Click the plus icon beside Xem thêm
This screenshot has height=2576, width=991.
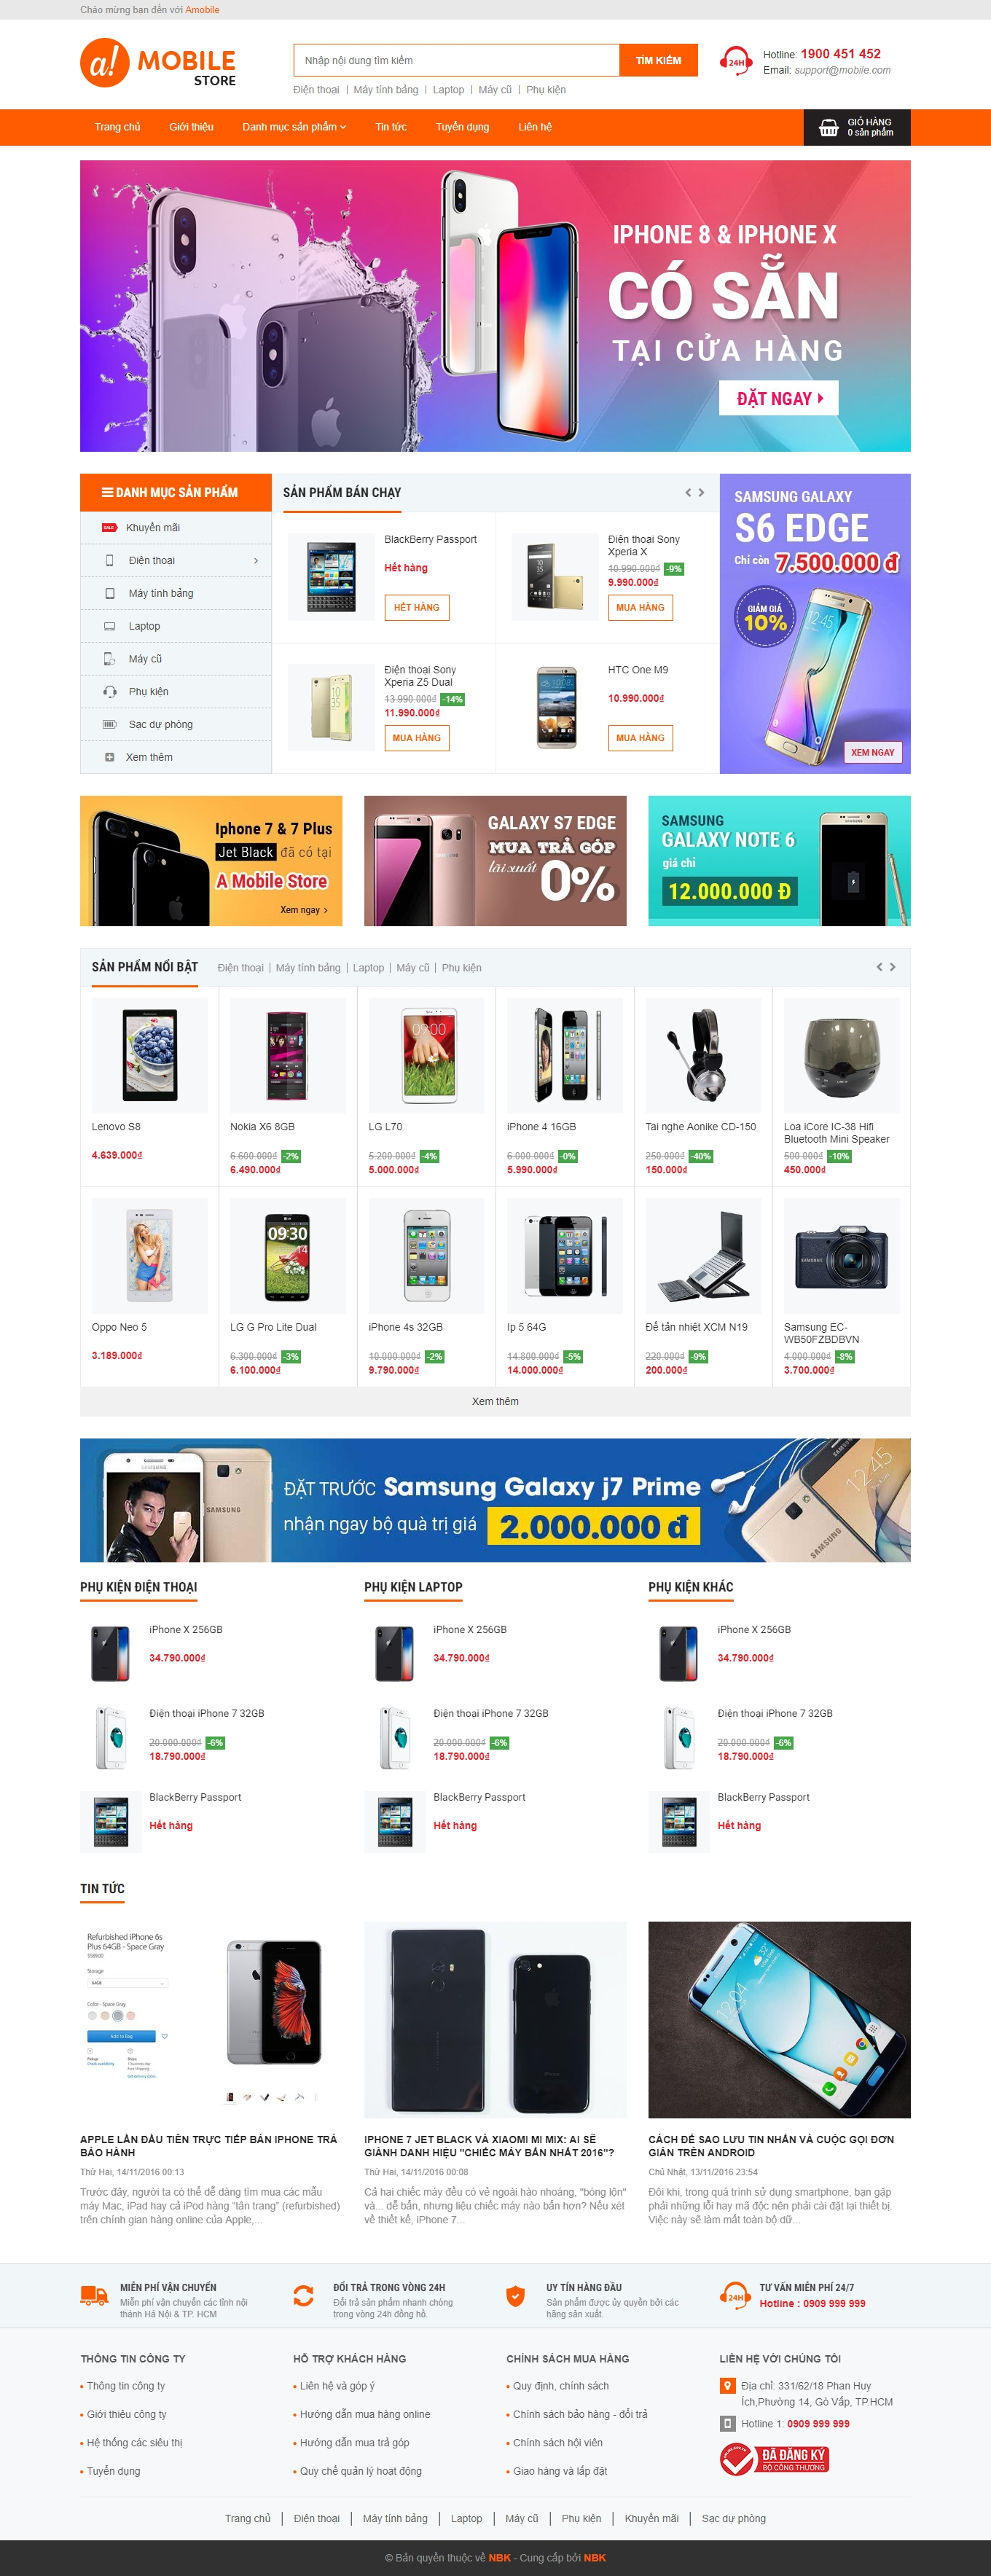(x=110, y=758)
